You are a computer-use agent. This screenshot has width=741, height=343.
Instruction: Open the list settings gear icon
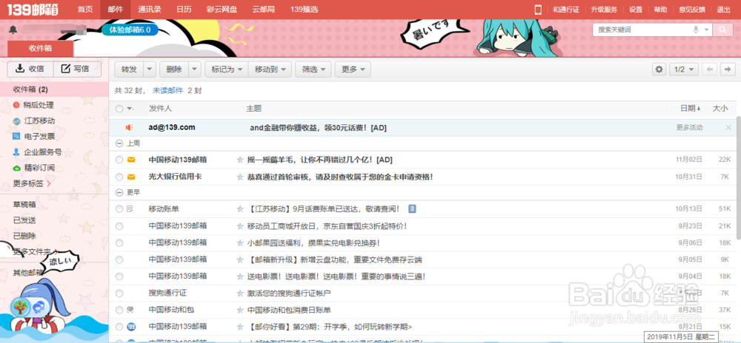(659, 69)
